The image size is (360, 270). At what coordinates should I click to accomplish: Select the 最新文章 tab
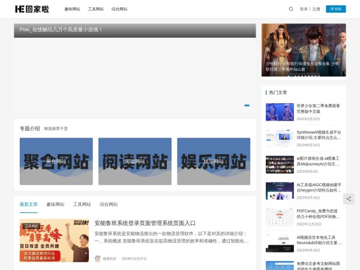point(28,204)
